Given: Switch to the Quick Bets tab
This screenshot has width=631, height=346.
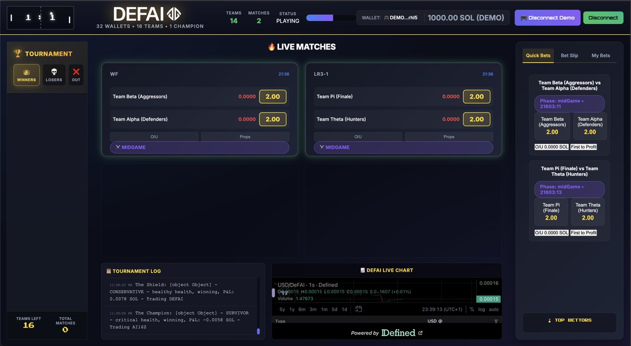Looking at the screenshot, I should click(x=538, y=56).
